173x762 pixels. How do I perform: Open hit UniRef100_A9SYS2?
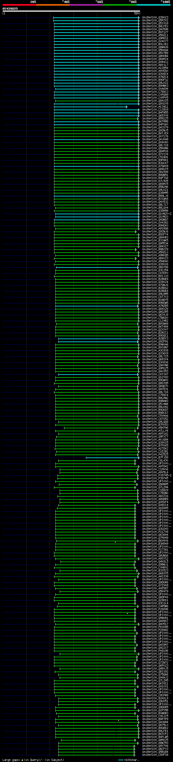[x=155, y=559]
